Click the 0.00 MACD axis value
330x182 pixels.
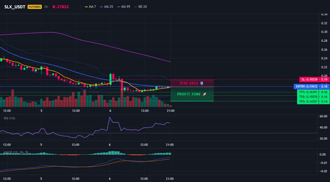point(323,154)
